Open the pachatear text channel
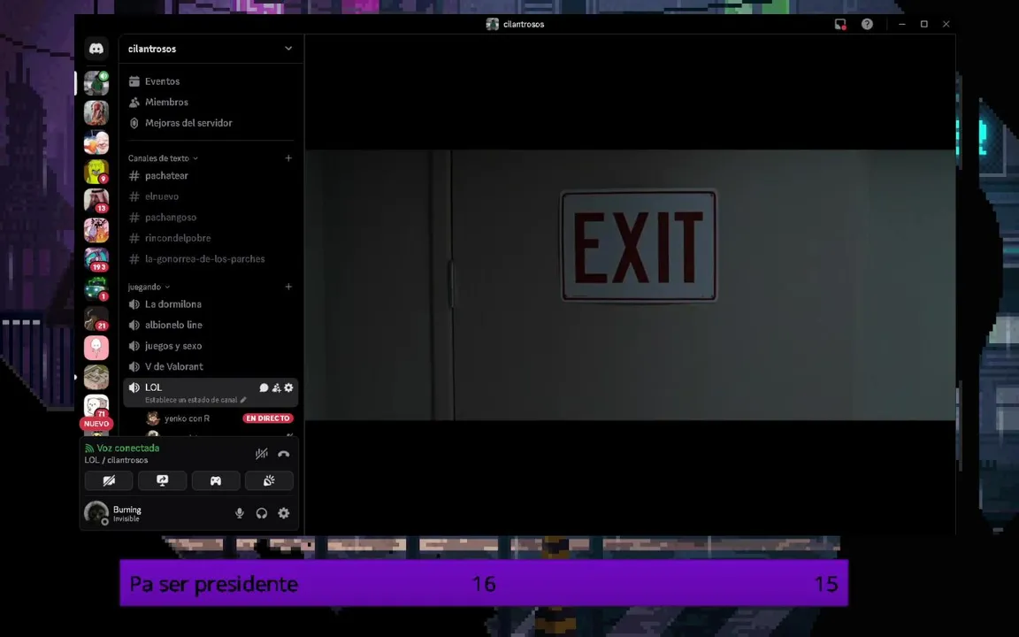The image size is (1019, 637). [x=211, y=175]
